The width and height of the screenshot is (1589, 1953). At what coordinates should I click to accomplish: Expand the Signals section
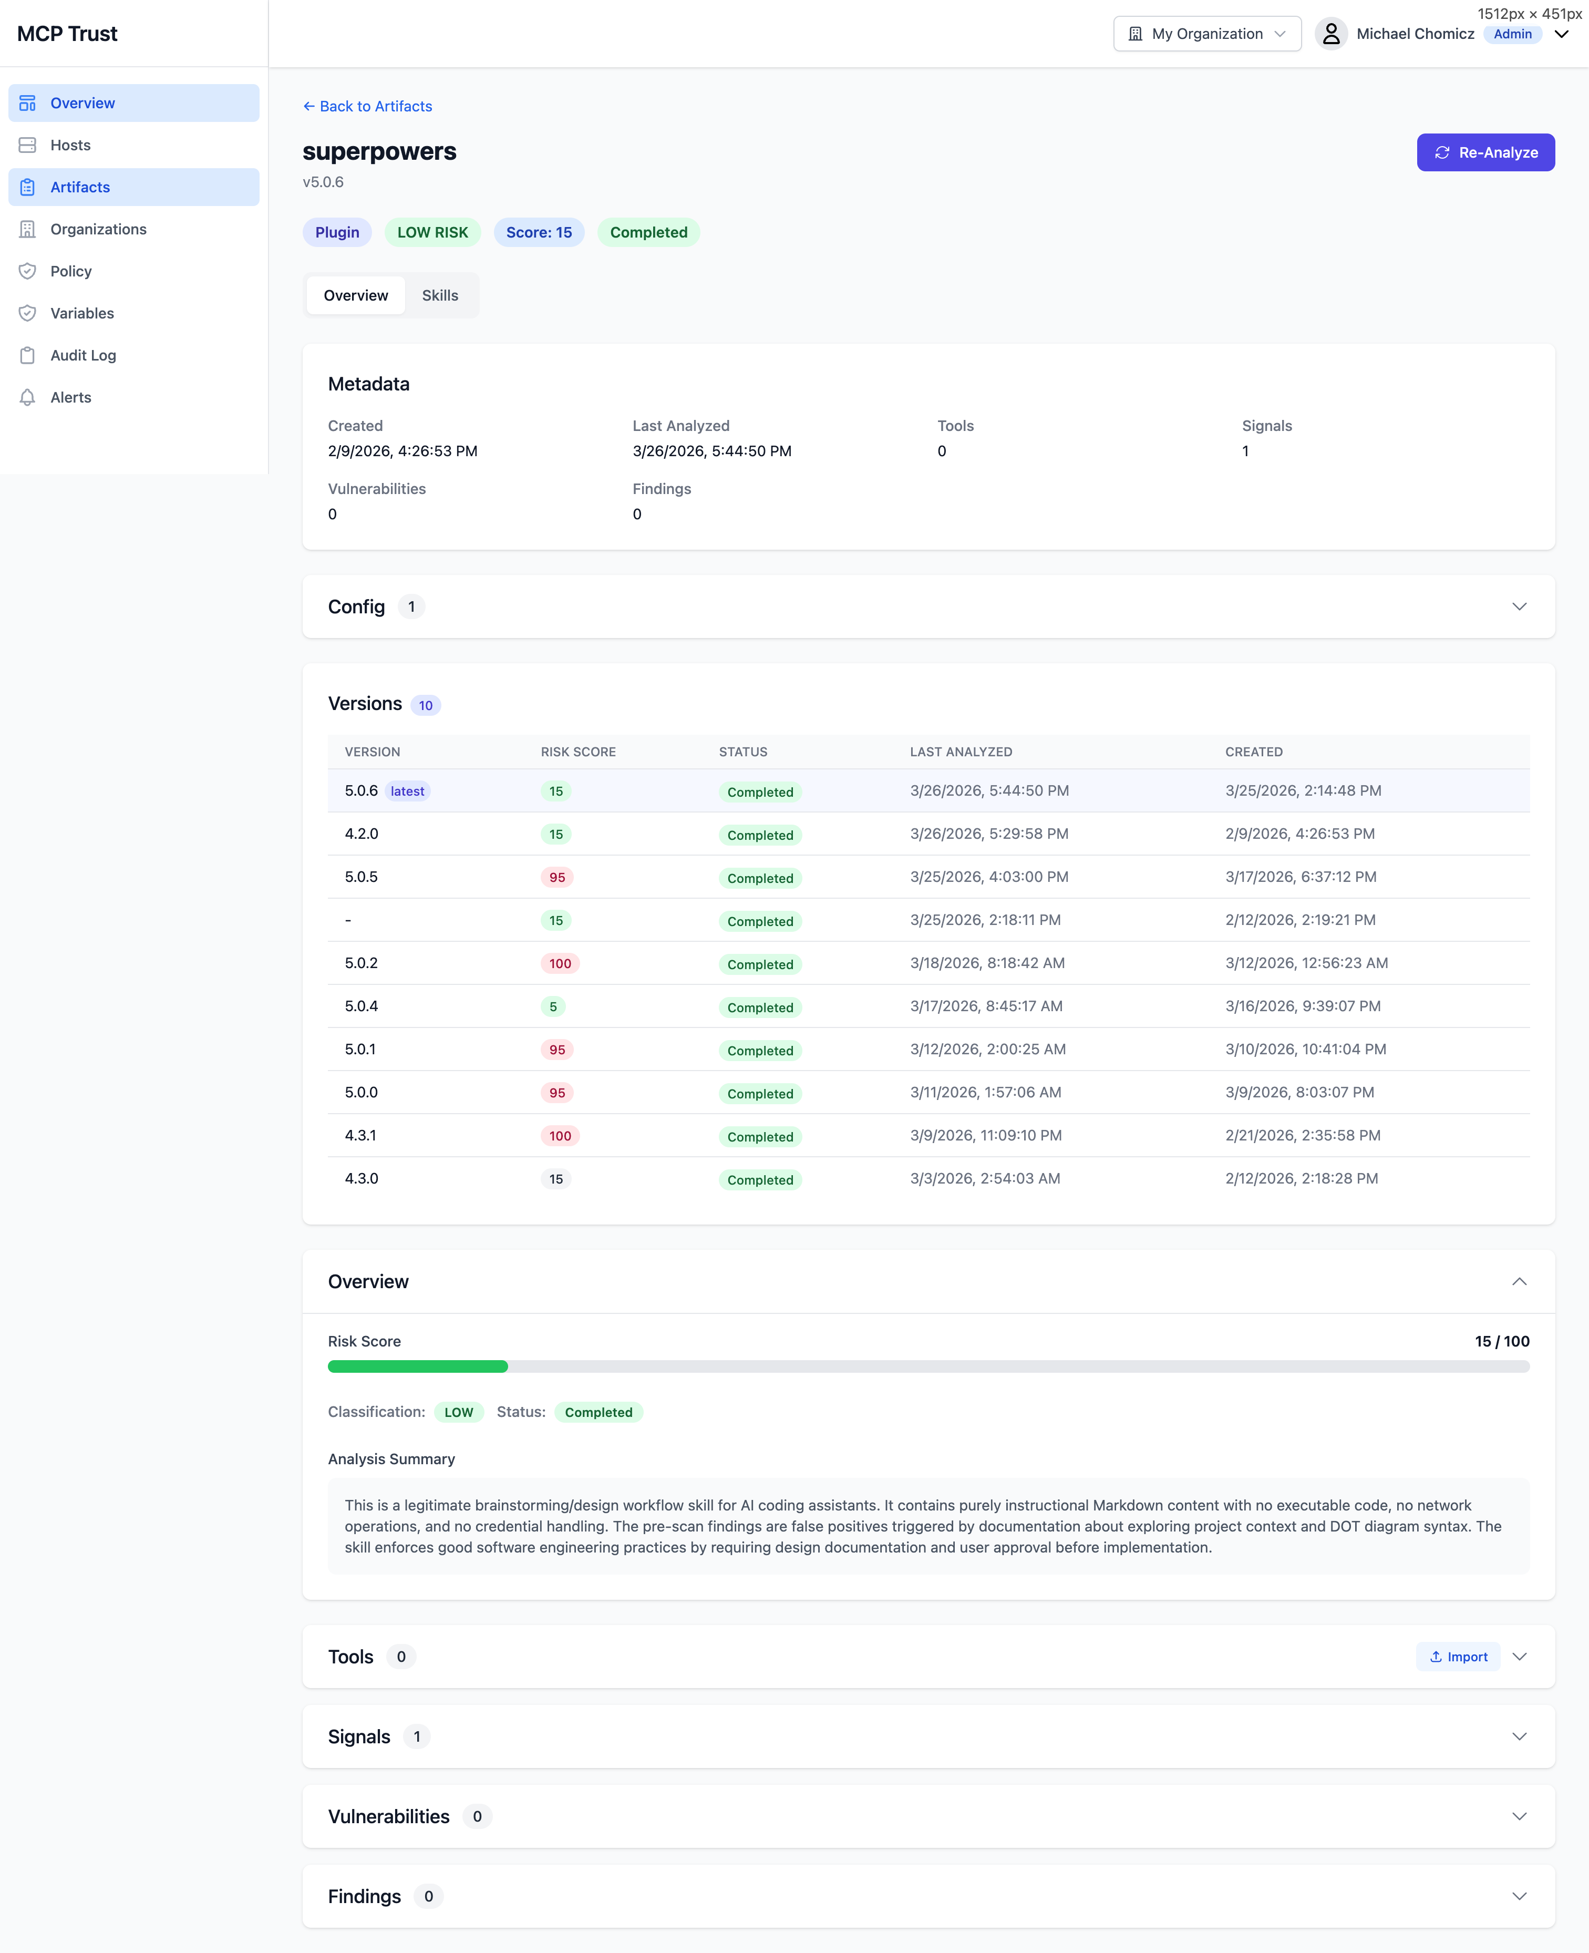pos(1520,1736)
